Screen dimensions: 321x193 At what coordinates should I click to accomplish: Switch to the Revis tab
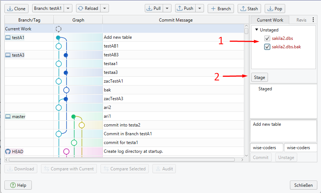(301, 20)
